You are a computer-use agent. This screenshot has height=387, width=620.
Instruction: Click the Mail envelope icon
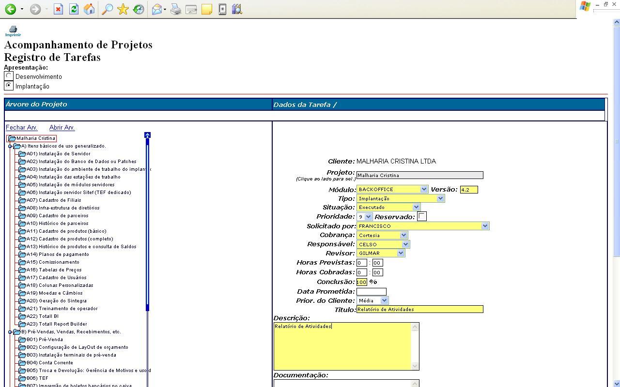156,9
